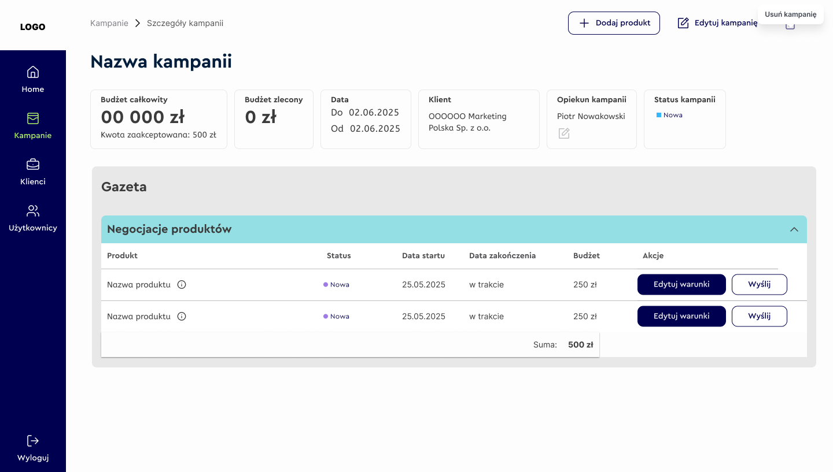This screenshot has height=472, width=833.
Task: Click Szczegóły kampanii breadcrumb
Action: click(185, 23)
